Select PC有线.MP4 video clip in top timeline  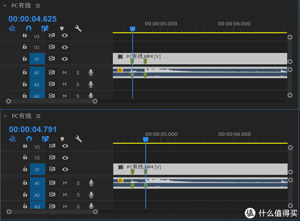200,58
